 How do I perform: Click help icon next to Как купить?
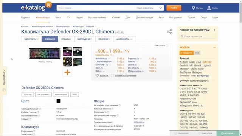click(x=167, y=45)
